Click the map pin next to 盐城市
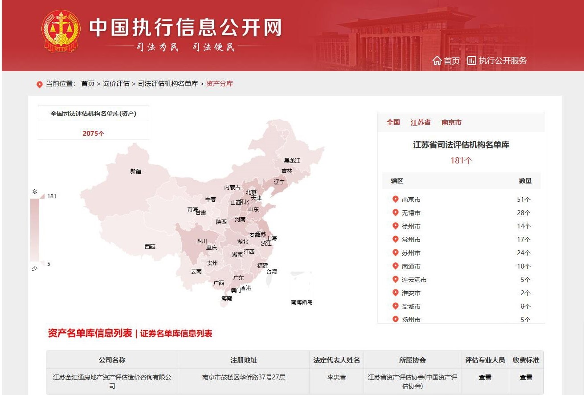 click(x=395, y=306)
